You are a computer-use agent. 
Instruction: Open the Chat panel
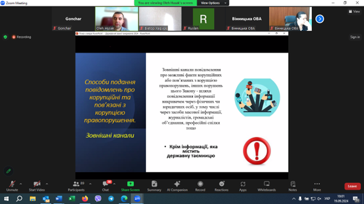click(x=106, y=186)
